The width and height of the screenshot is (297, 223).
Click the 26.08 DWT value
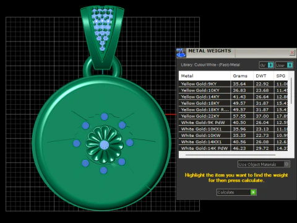click(x=262, y=142)
